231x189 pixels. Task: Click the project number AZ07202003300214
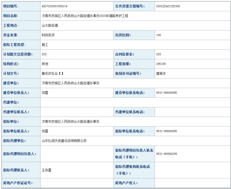coord(54,6)
